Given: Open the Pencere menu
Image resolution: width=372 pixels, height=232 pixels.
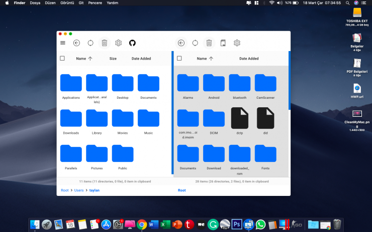Looking at the screenshot, I should click(95, 3).
